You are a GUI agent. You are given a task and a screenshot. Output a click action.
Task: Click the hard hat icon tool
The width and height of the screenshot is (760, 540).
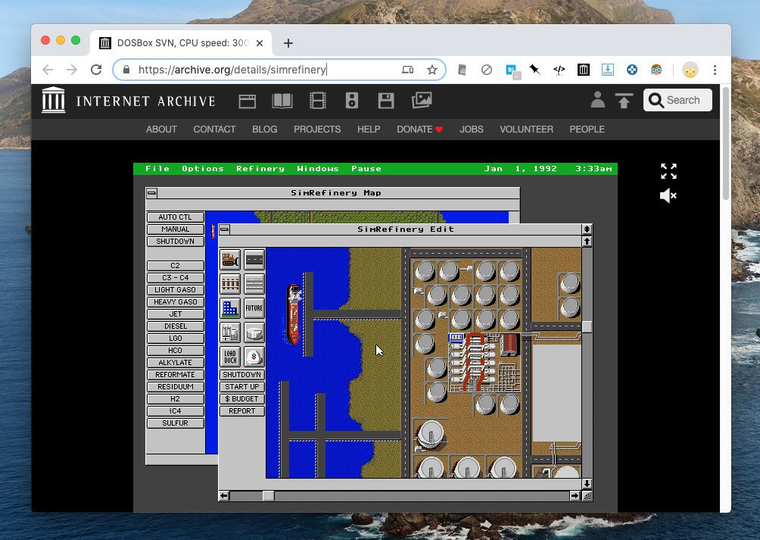pyautogui.click(x=254, y=357)
